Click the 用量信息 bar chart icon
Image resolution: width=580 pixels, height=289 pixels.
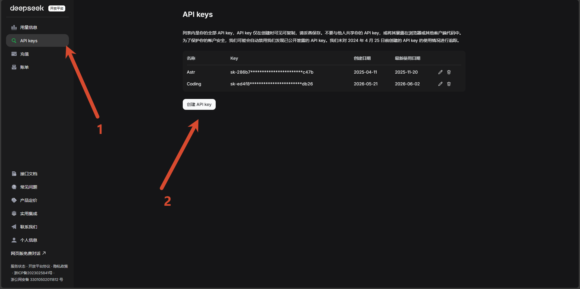coord(14,27)
